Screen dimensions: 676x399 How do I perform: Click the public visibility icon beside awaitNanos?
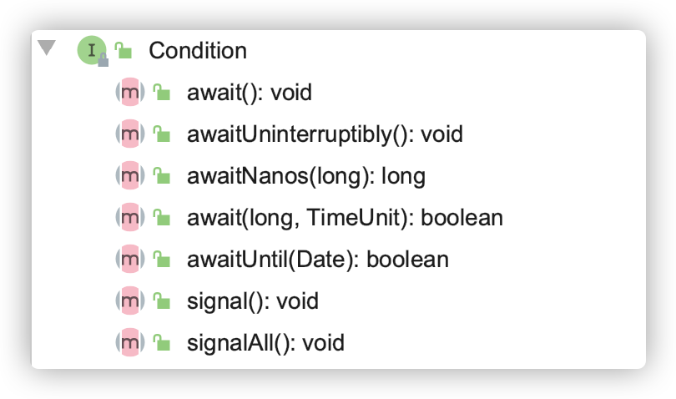pos(162,176)
